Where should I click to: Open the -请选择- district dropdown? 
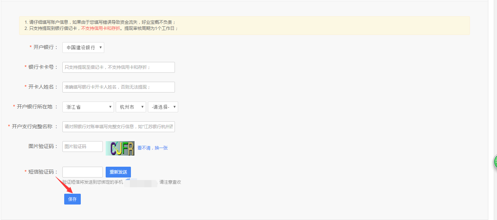(163, 107)
